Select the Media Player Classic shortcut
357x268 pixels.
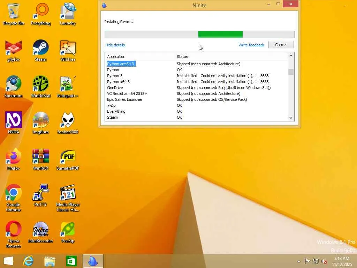[x=68, y=198]
